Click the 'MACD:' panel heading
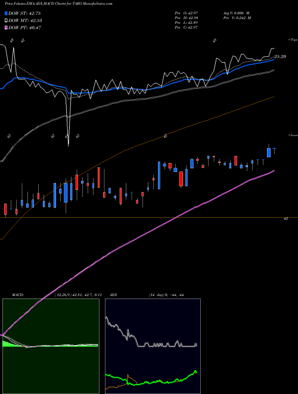The image size is (298, 394). click(x=18, y=295)
